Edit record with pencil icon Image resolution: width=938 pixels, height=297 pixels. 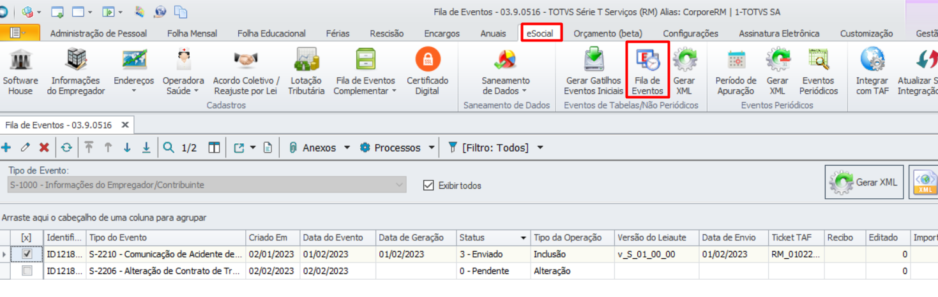click(x=26, y=148)
